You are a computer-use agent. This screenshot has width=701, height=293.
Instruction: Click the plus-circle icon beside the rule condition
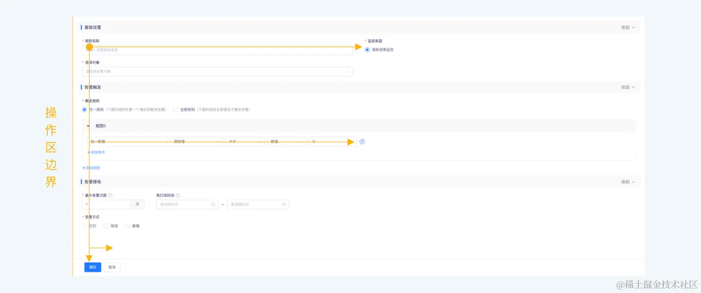pos(362,141)
